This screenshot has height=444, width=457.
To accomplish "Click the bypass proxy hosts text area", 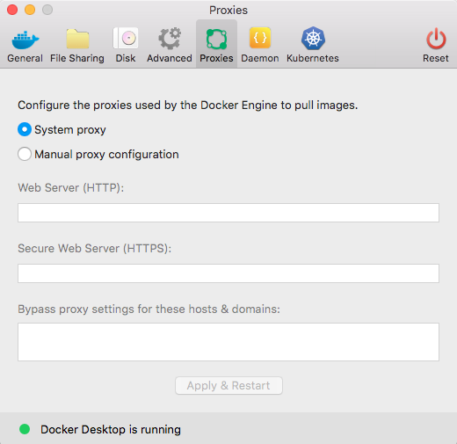I will coord(228,342).
